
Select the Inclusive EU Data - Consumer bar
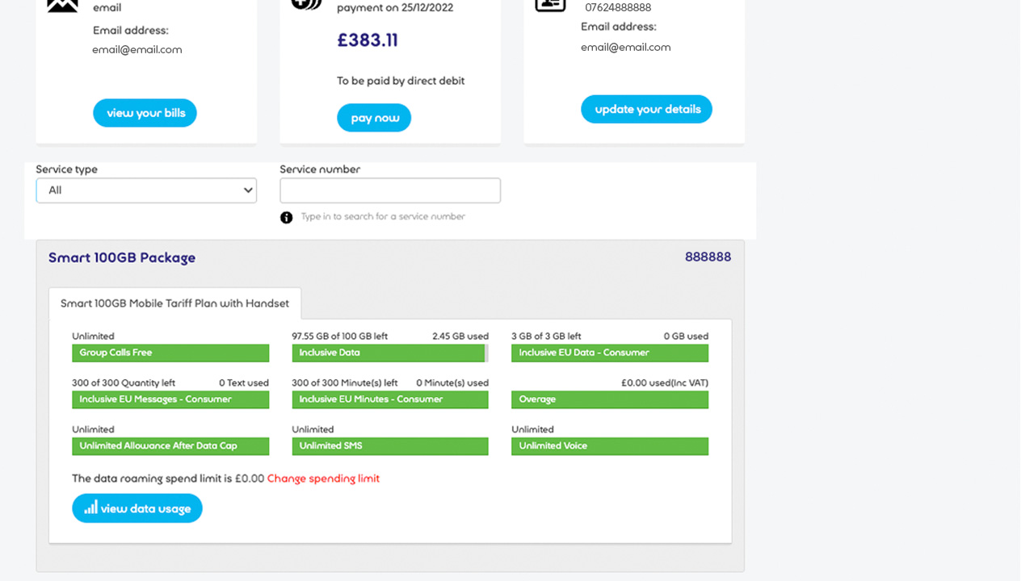tap(609, 353)
